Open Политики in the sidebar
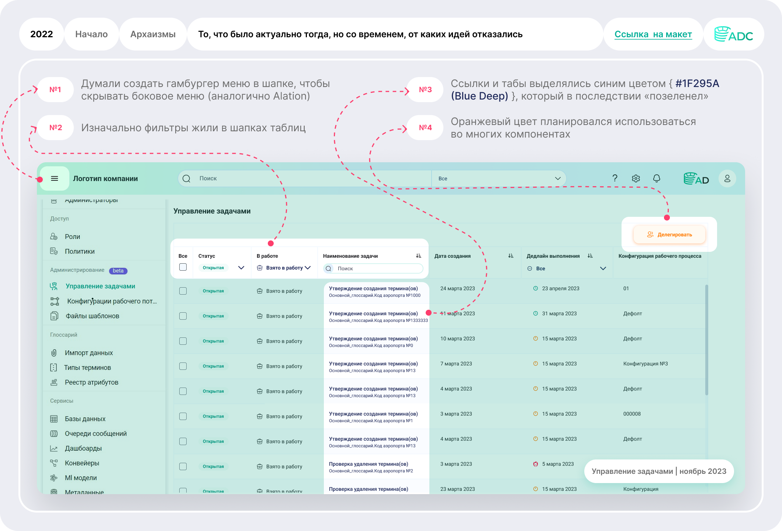The width and height of the screenshot is (782, 531). 80,251
